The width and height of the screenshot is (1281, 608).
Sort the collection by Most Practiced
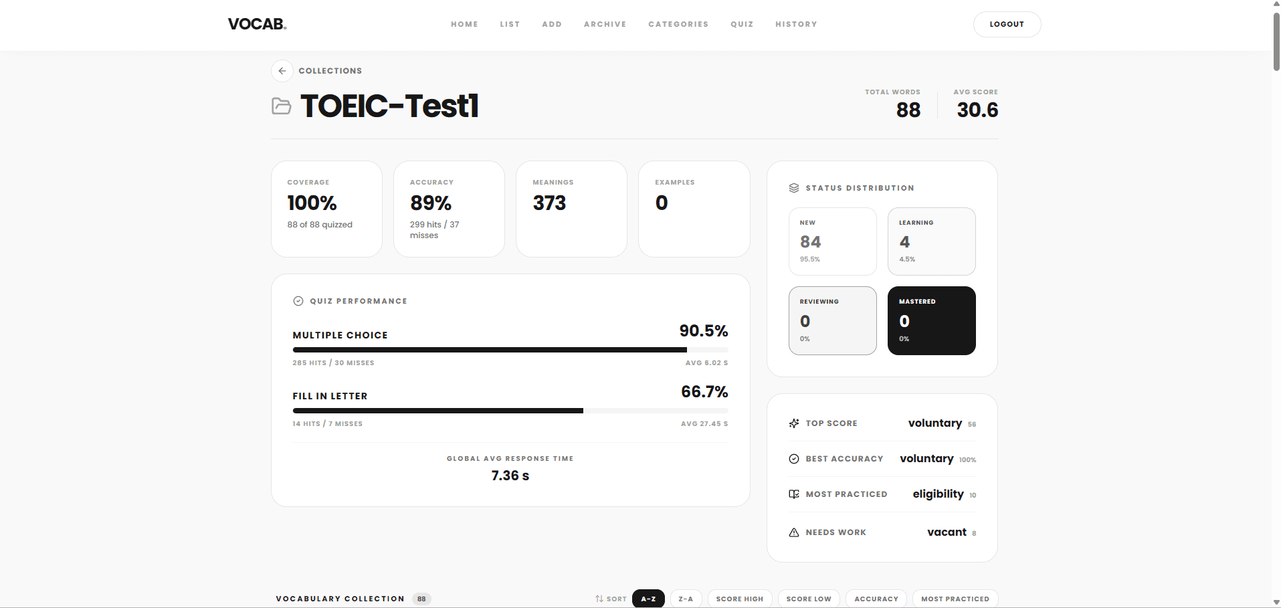(955, 599)
